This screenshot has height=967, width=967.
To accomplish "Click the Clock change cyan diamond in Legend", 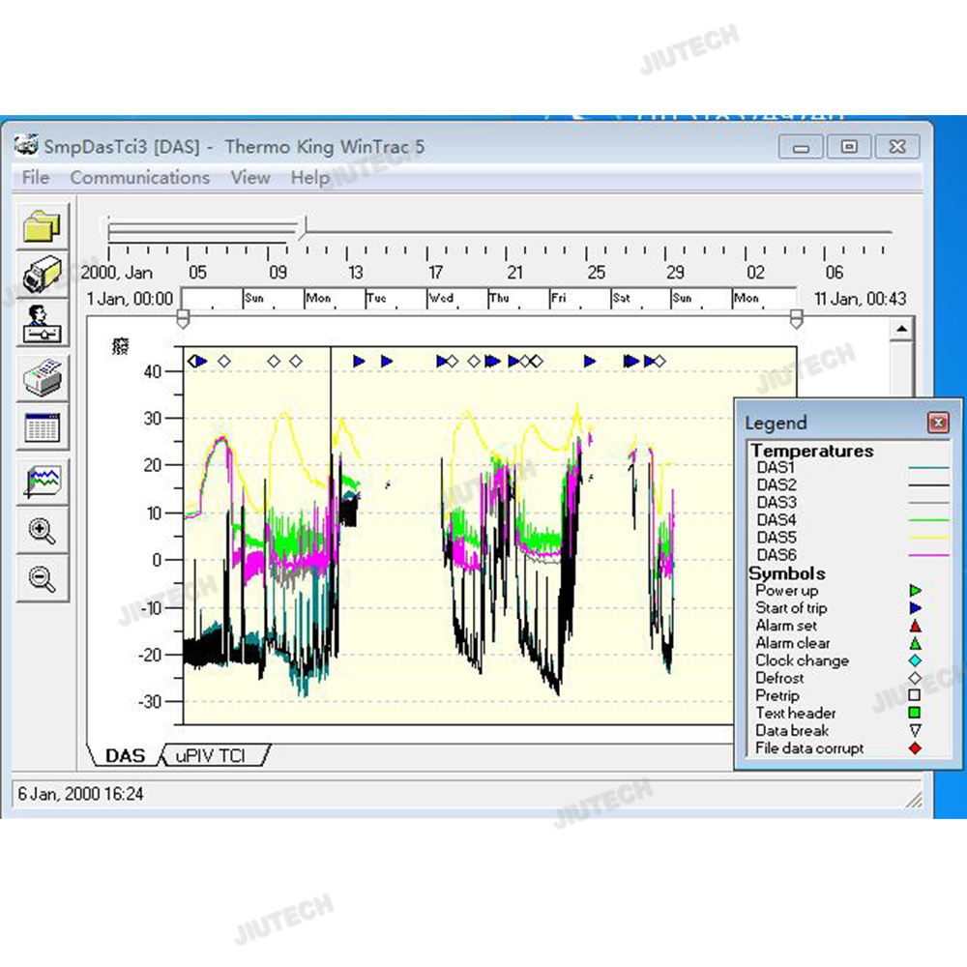I will 915,660.
